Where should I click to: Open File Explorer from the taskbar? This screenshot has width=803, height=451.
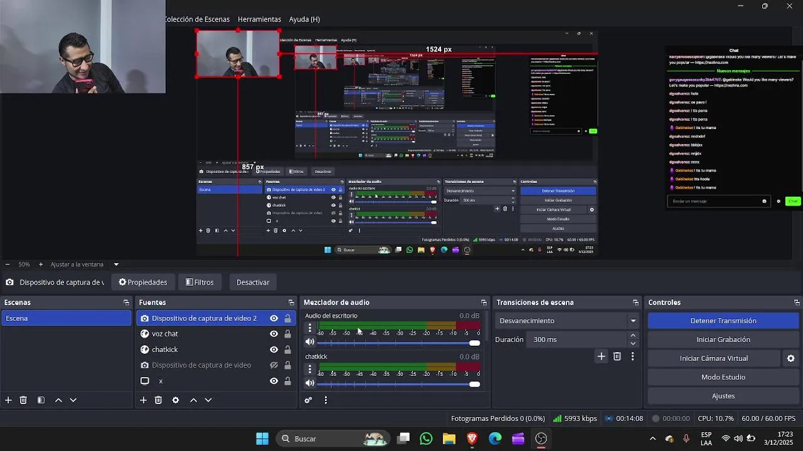coord(449,438)
